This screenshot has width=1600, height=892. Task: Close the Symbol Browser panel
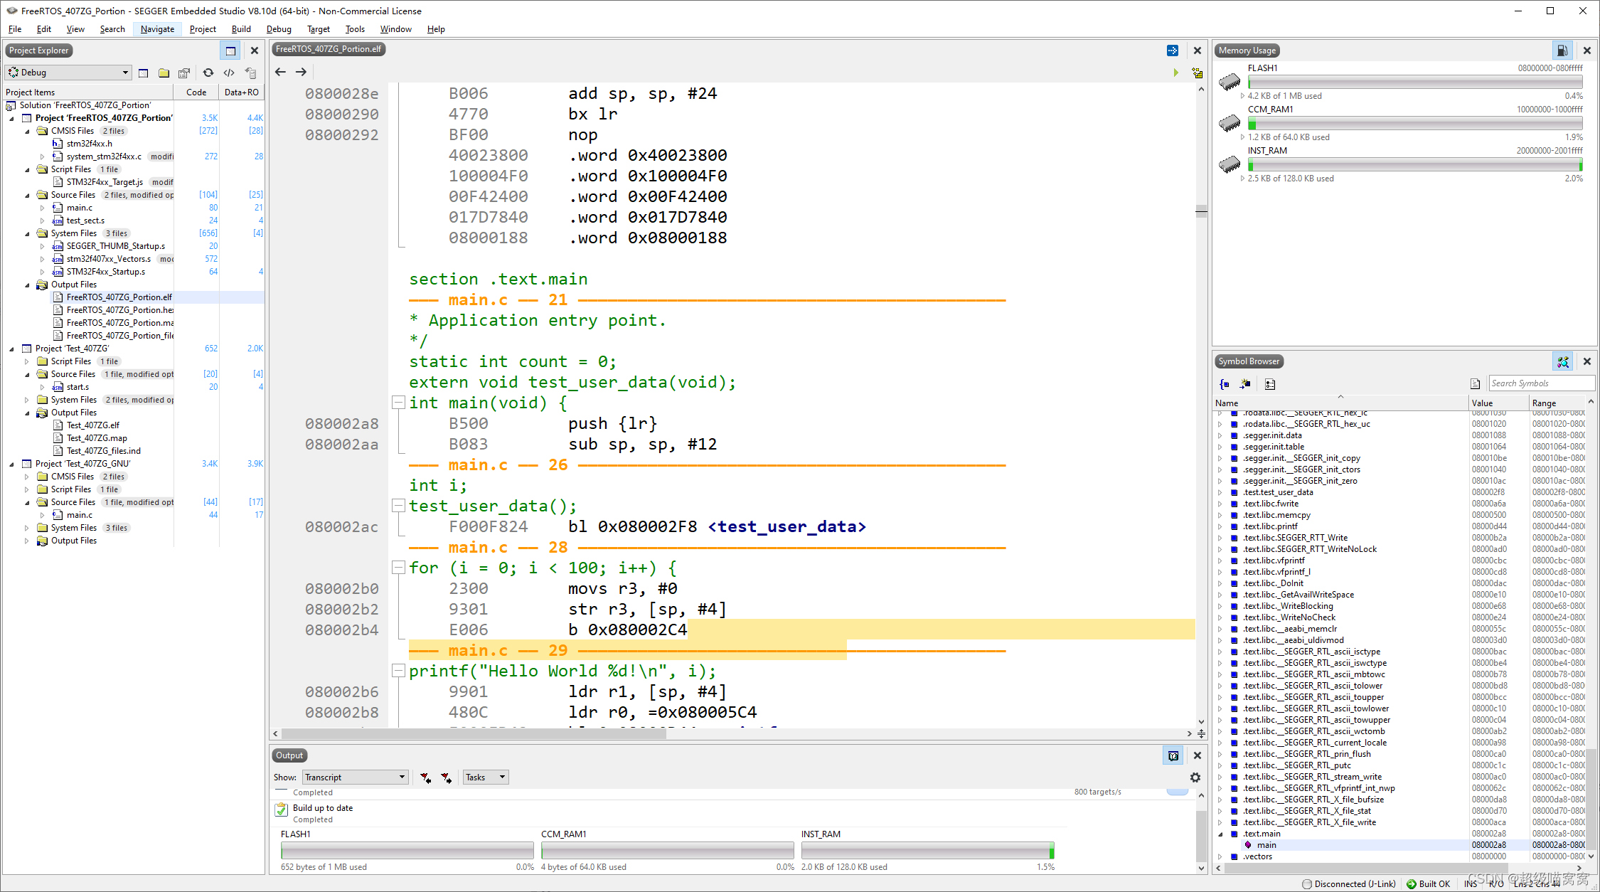1586,361
